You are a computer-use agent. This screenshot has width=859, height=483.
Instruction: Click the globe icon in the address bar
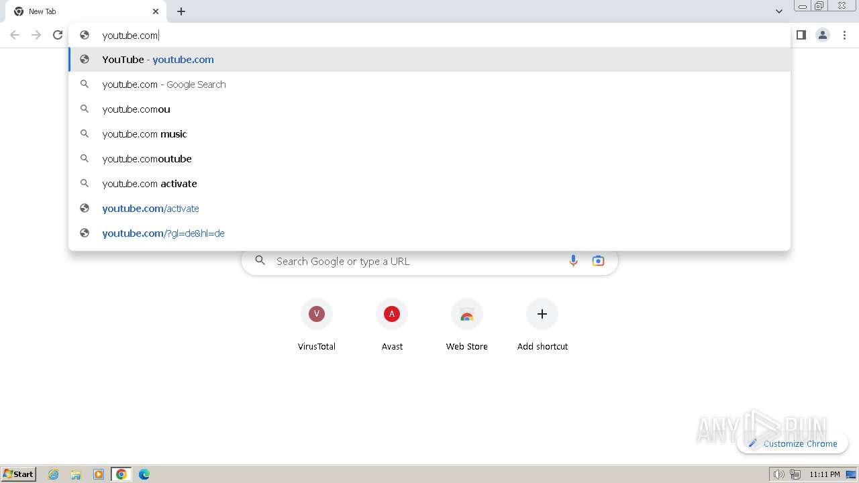tap(85, 35)
